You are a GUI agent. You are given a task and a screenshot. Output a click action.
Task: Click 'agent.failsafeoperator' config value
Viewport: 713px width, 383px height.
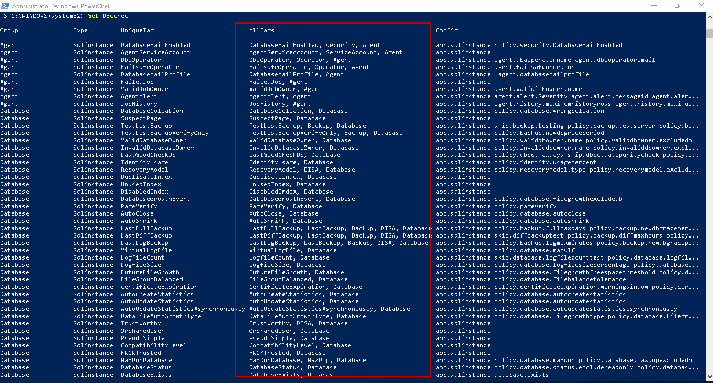pyautogui.click(x=535, y=67)
